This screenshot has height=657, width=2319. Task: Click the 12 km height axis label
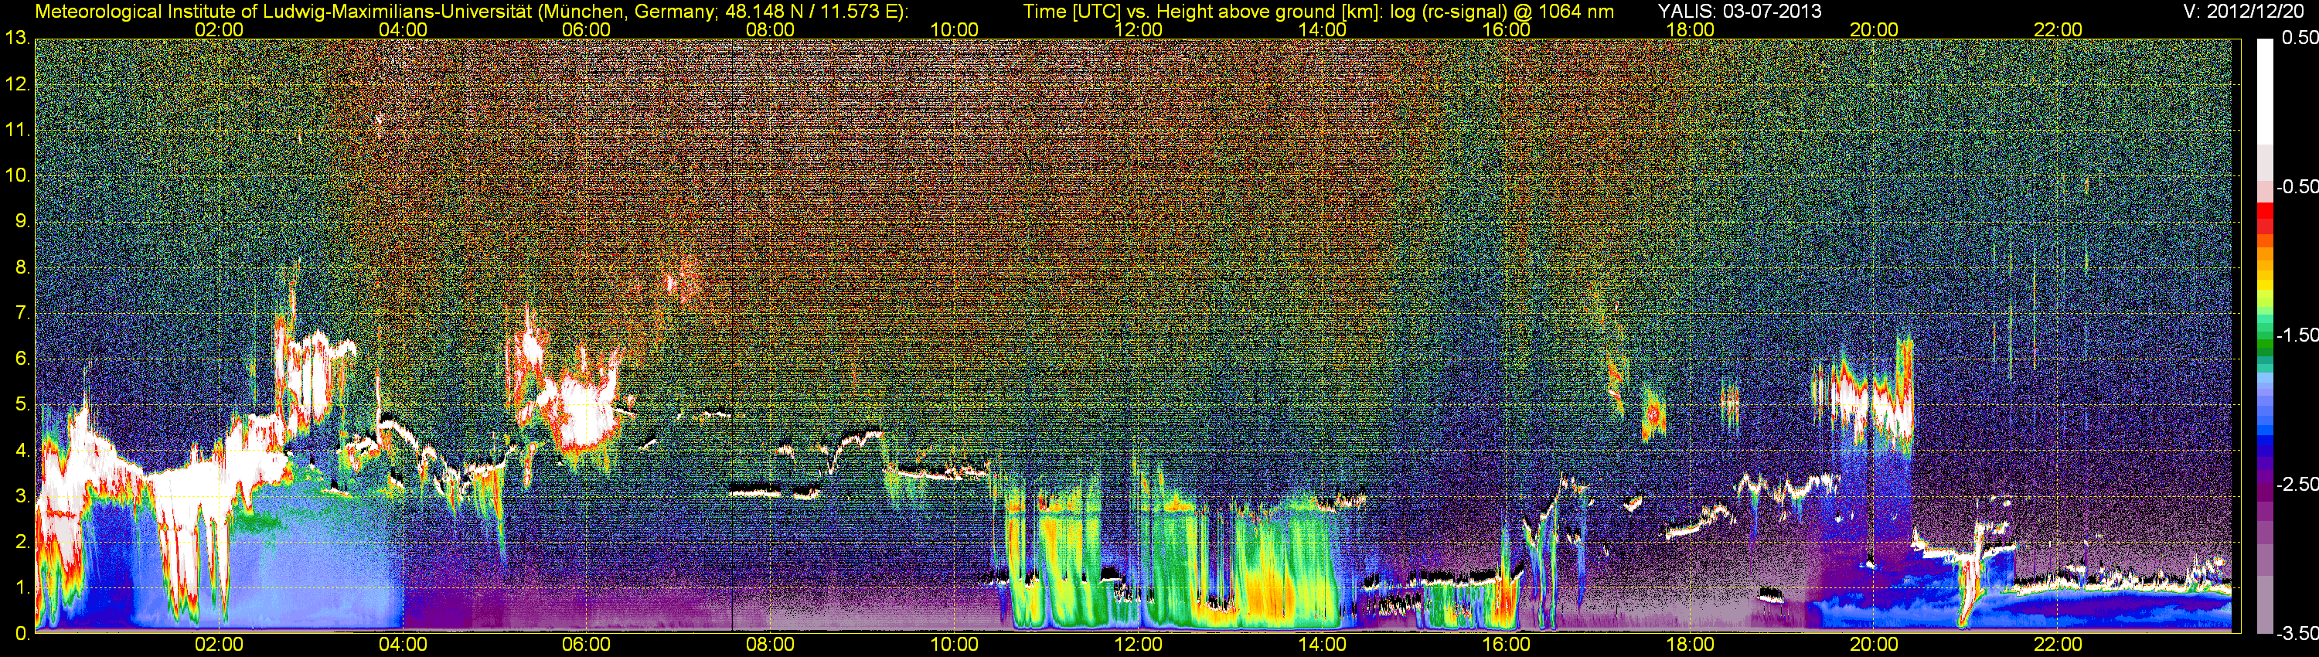[17, 84]
